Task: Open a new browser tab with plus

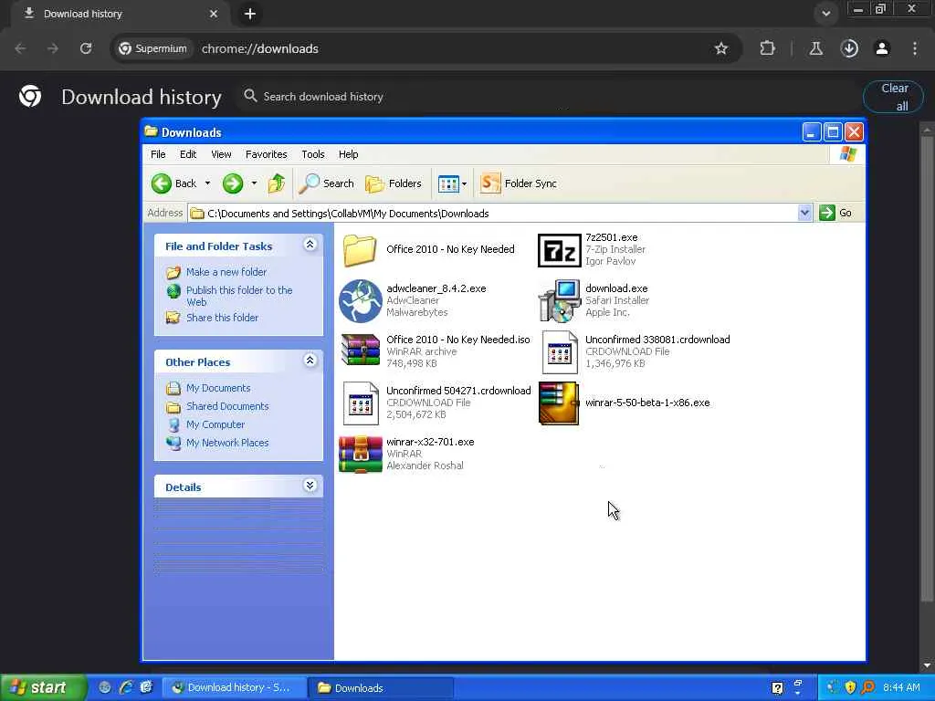Action: 250,14
